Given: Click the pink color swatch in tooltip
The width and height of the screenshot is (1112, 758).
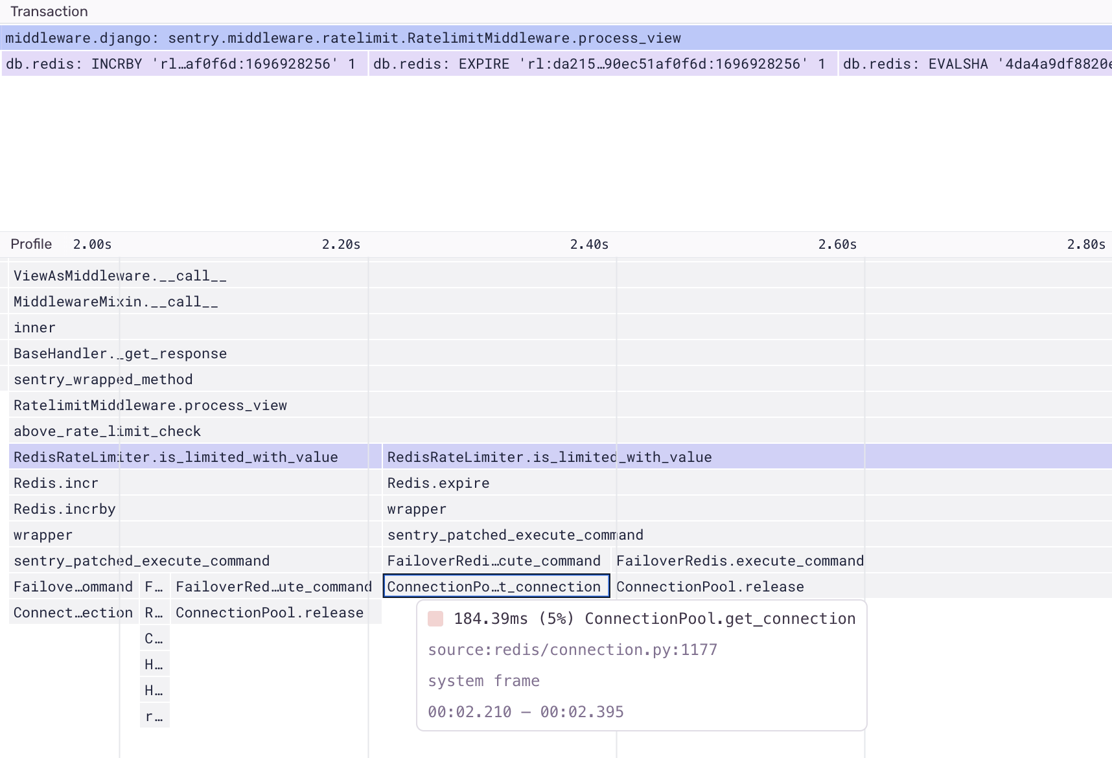Looking at the screenshot, I should pyautogui.click(x=435, y=619).
